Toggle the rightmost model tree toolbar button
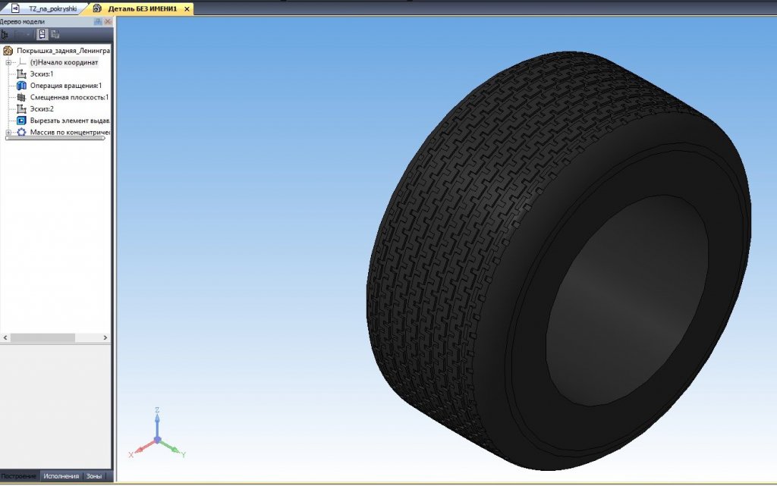Viewport: 777px width, 486px height. pos(55,34)
